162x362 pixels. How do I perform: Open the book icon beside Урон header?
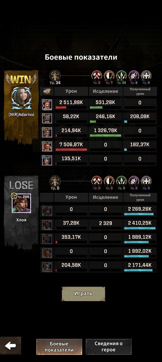point(47,91)
